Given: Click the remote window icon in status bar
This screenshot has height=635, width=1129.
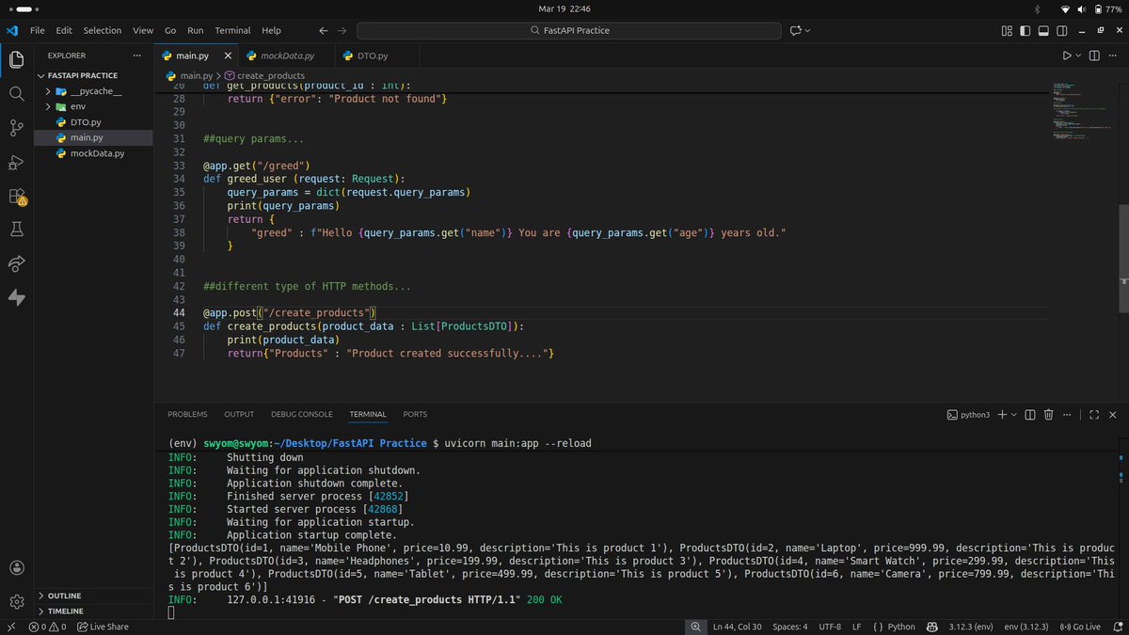Looking at the screenshot, I should pyautogui.click(x=10, y=627).
